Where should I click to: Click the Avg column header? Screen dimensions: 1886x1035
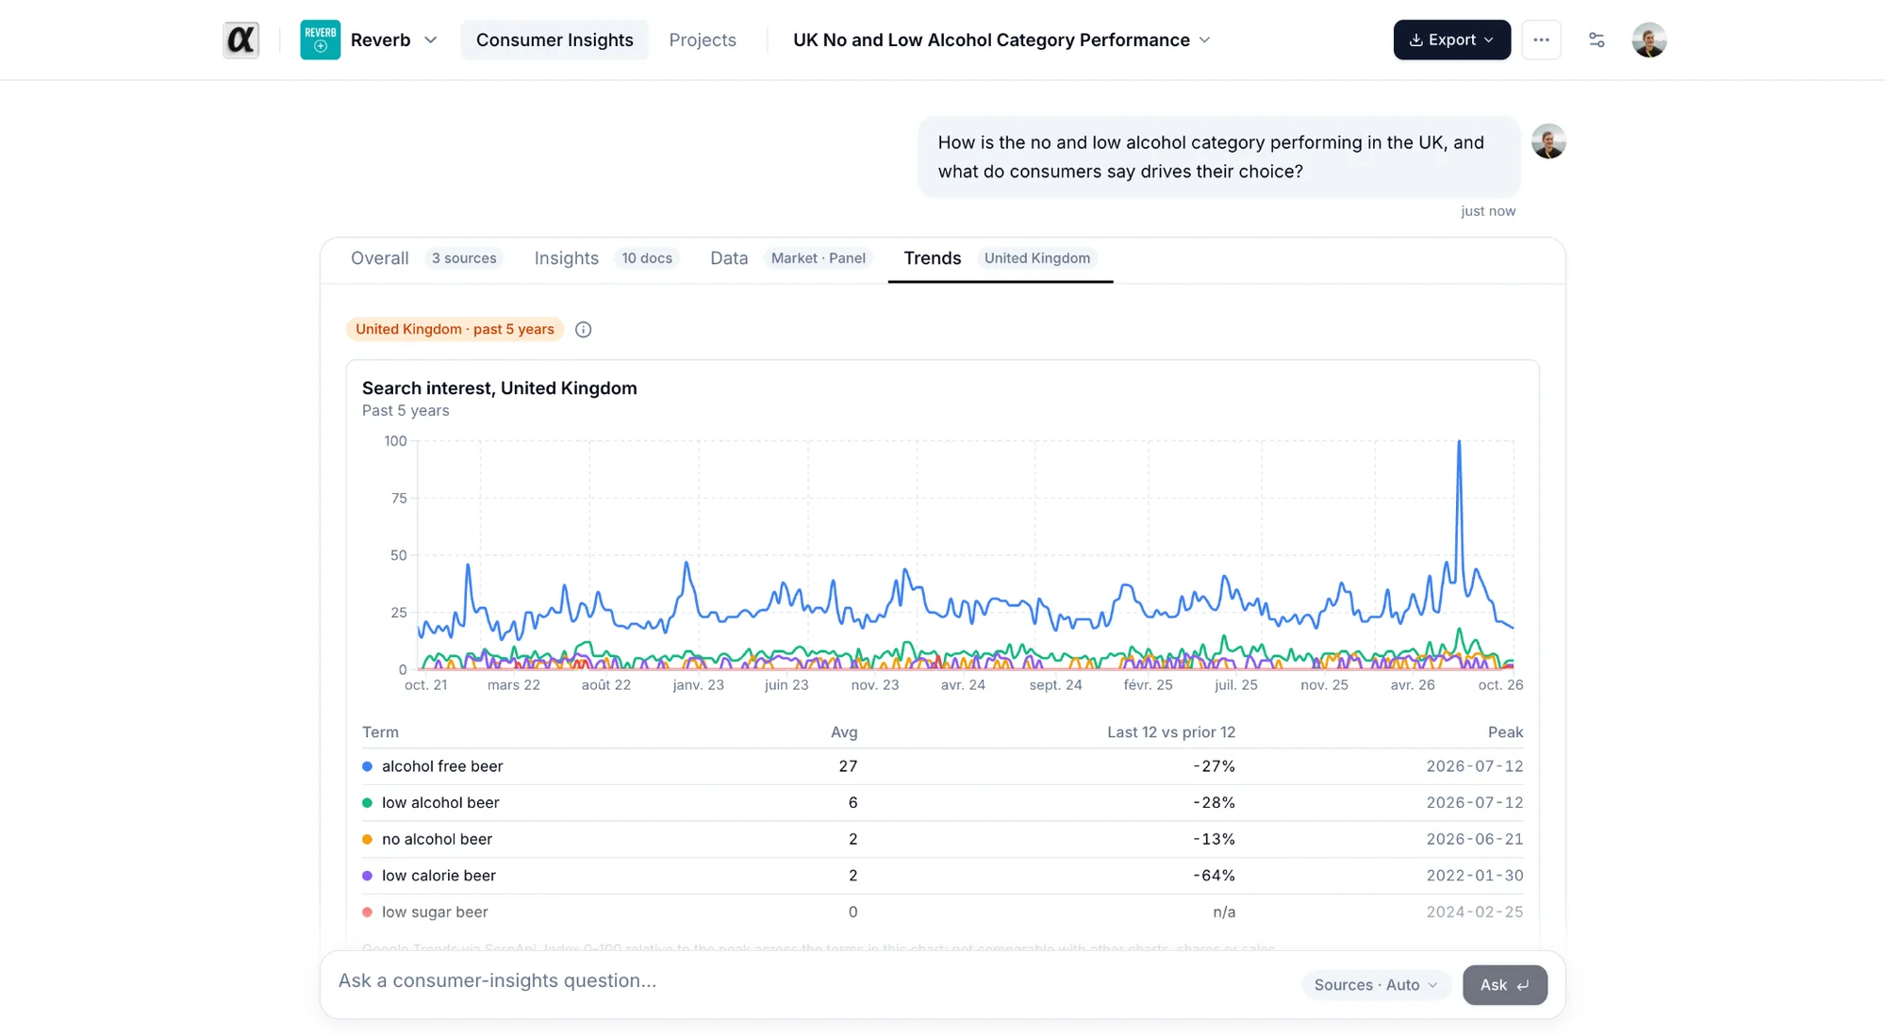(844, 732)
